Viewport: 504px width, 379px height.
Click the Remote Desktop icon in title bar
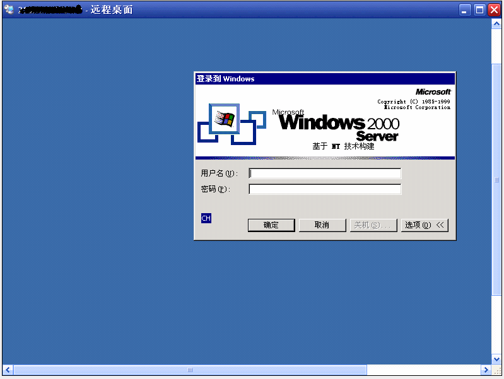tap(9, 9)
